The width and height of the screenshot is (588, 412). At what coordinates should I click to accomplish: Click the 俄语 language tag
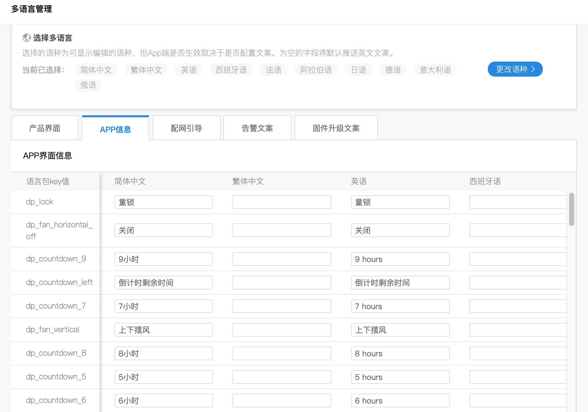pyautogui.click(x=88, y=85)
